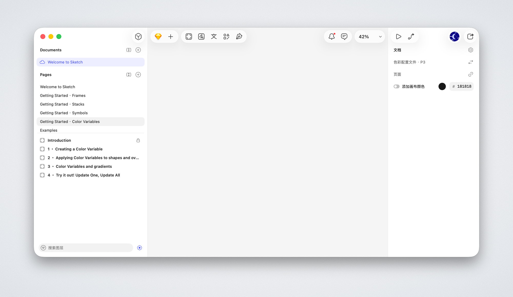The height and width of the screenshot is (297, 513).
Task: Click the share export icon
Action: pos(470,37)
